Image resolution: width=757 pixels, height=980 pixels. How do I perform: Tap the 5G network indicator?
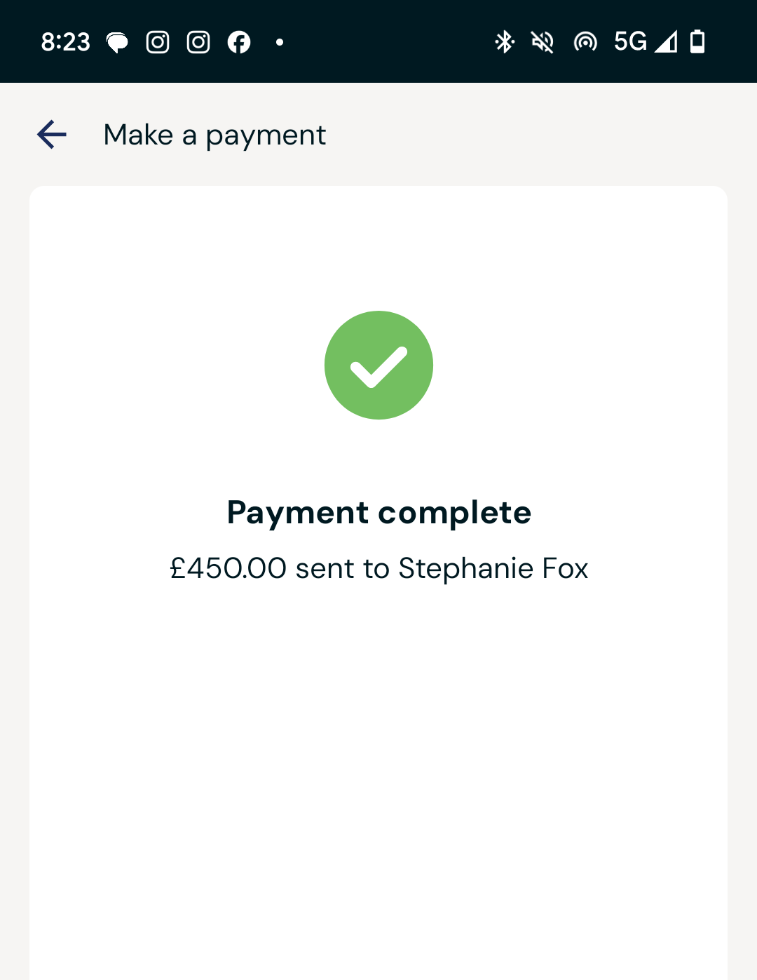(x=631, y=41)
